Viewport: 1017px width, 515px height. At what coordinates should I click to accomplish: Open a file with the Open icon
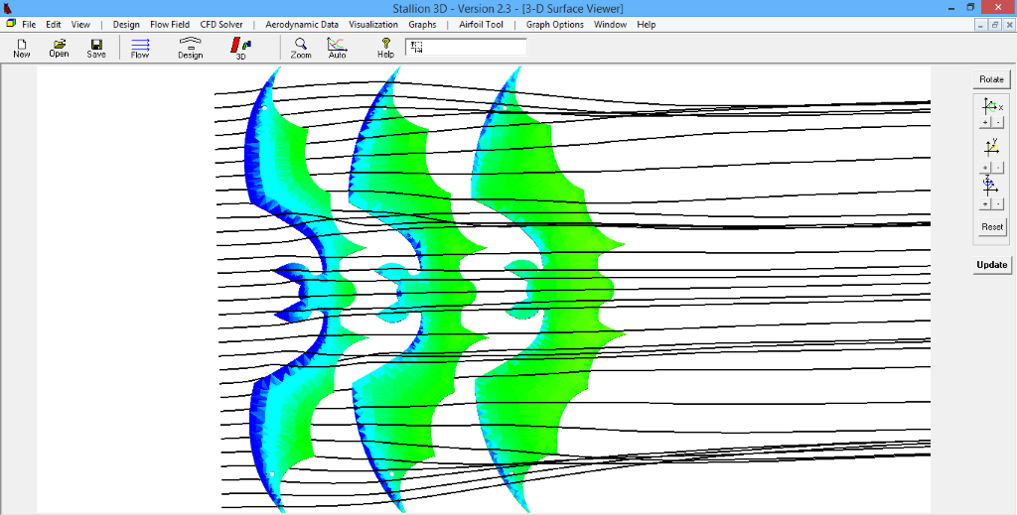[x=59, y=49]
